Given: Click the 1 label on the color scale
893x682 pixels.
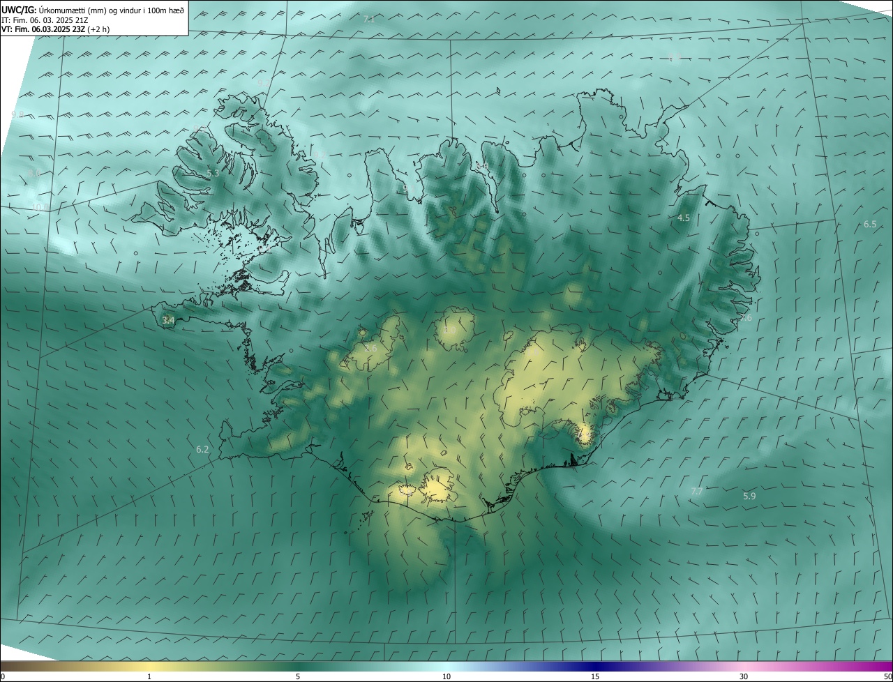Looking at the screenshot, I should (x=149, y=676).
